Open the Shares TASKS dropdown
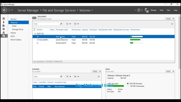Viewport: 181px width, 102px height. (96, 71)
